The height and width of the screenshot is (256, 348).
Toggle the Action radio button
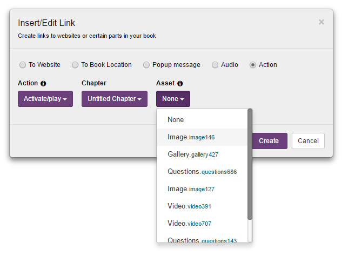253,65
